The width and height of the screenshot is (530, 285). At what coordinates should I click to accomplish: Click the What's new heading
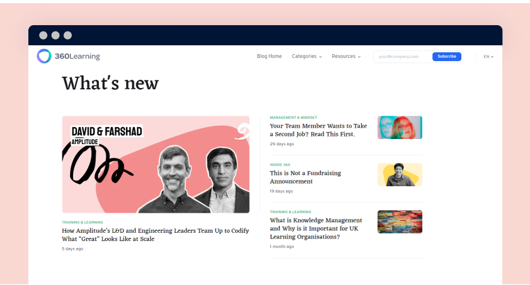(110, 83)
